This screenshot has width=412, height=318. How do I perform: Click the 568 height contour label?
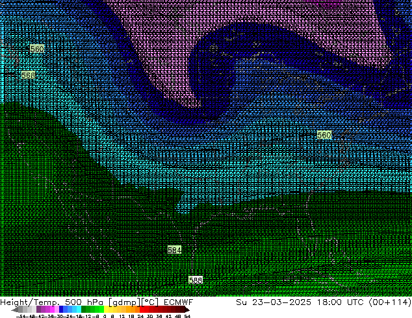coord(28,75)
